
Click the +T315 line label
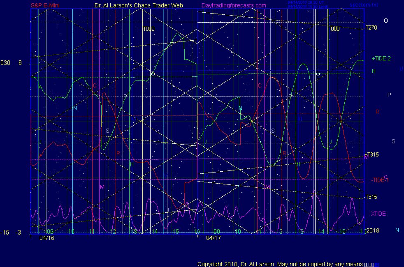[x=371, y=154]
